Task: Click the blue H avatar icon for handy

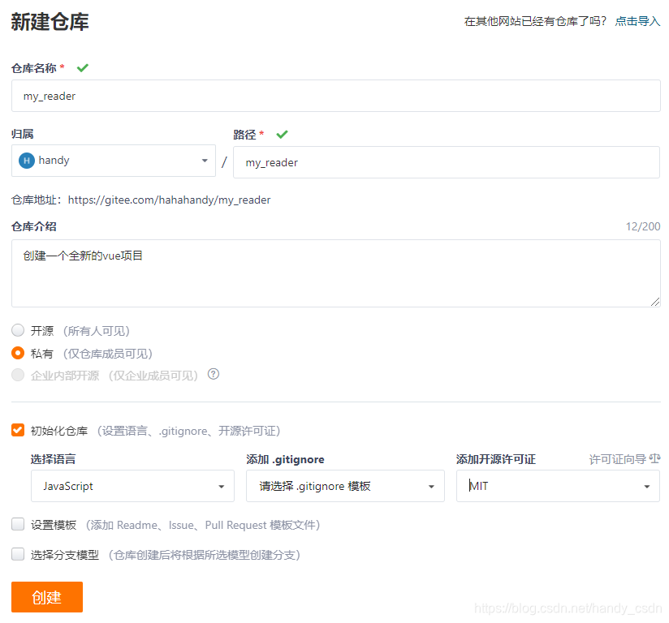Action: 27,161
